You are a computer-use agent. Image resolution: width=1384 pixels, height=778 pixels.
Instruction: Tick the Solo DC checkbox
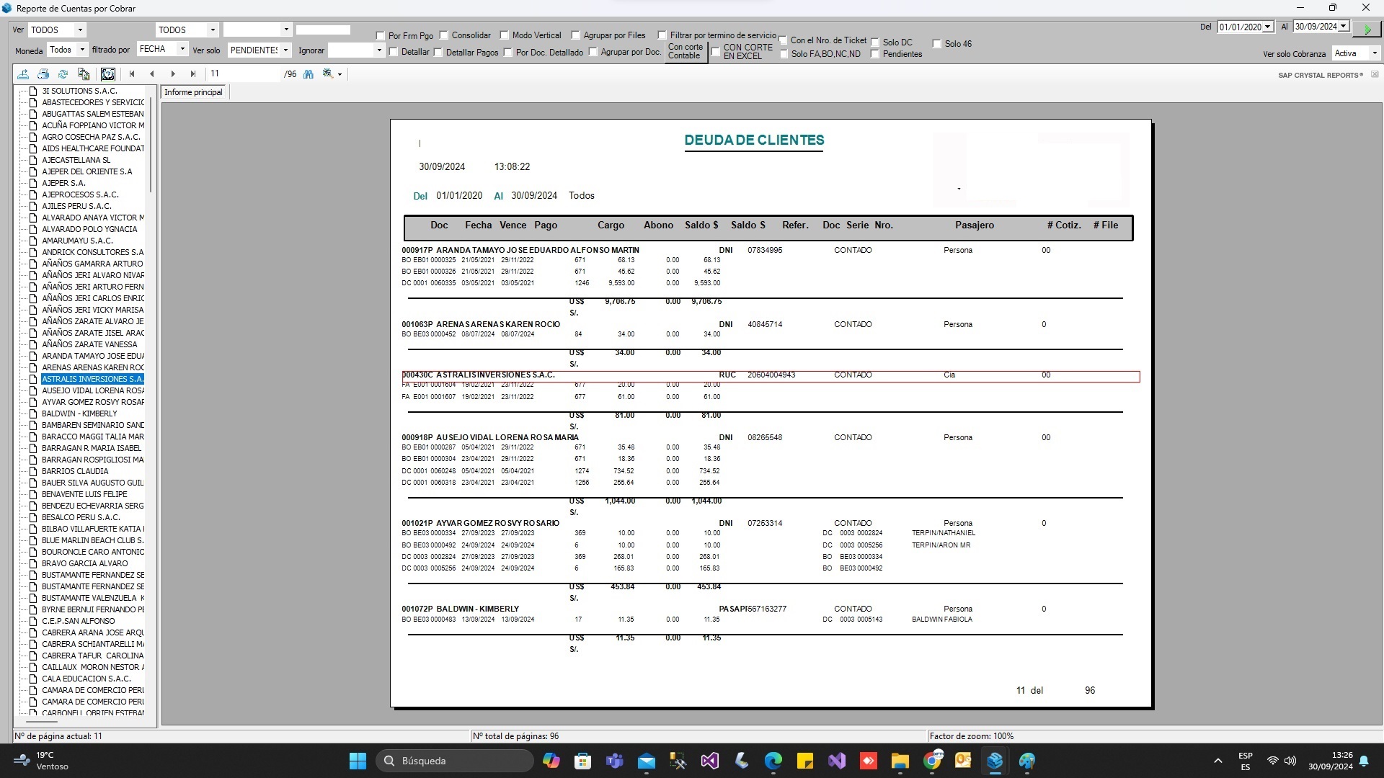[x=875, y=43]
